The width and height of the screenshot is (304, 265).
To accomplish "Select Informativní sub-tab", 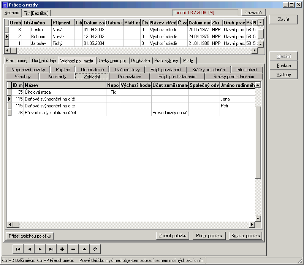I will [x=247, y=70].
